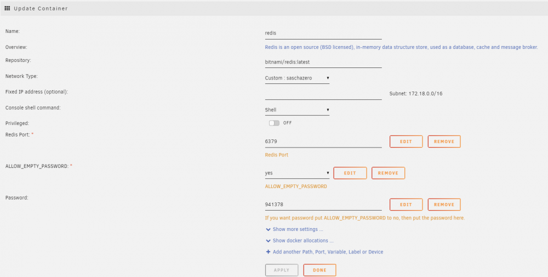The height and width of the screenshot is (277, 548).
Task: Click the Repository field bitnami/redis:latest
Action: click(323, 62)
